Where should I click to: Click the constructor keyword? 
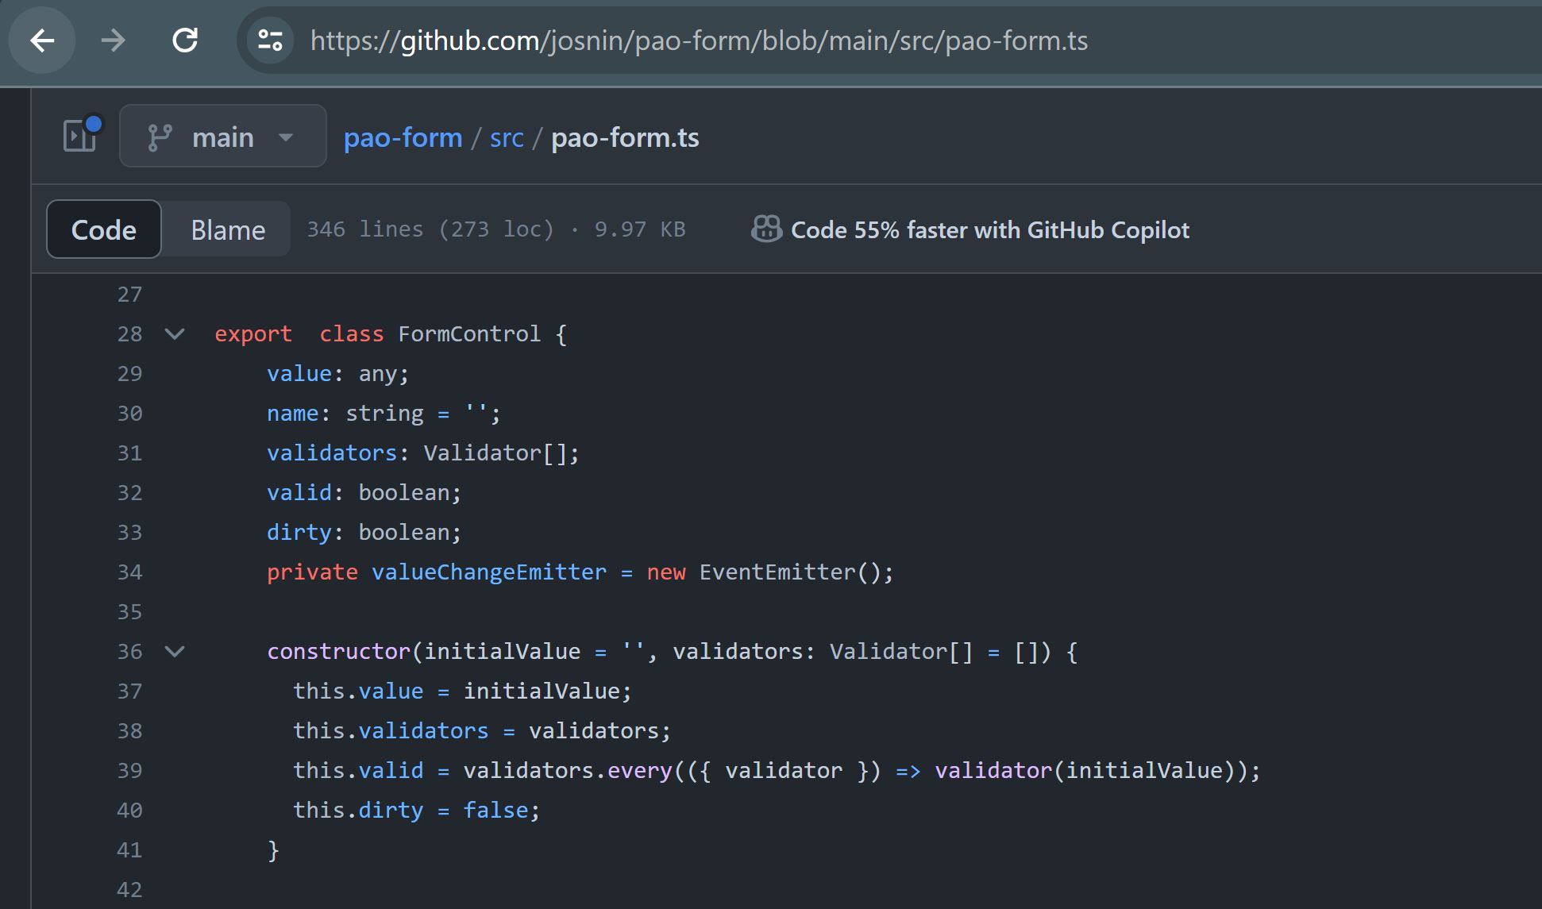pos(338,652)
